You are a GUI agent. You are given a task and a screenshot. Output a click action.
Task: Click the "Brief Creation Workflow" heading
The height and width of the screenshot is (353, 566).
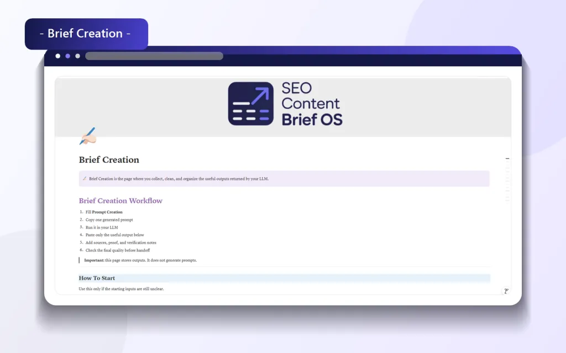(120, 201)
